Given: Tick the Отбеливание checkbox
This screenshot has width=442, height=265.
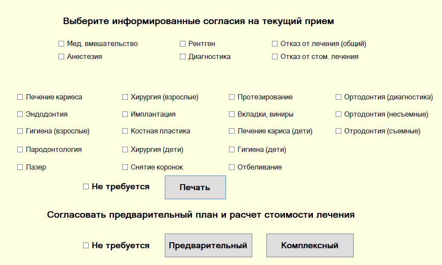Looking at the screenshot, I should pyautogui.click(x=232, y=167).
